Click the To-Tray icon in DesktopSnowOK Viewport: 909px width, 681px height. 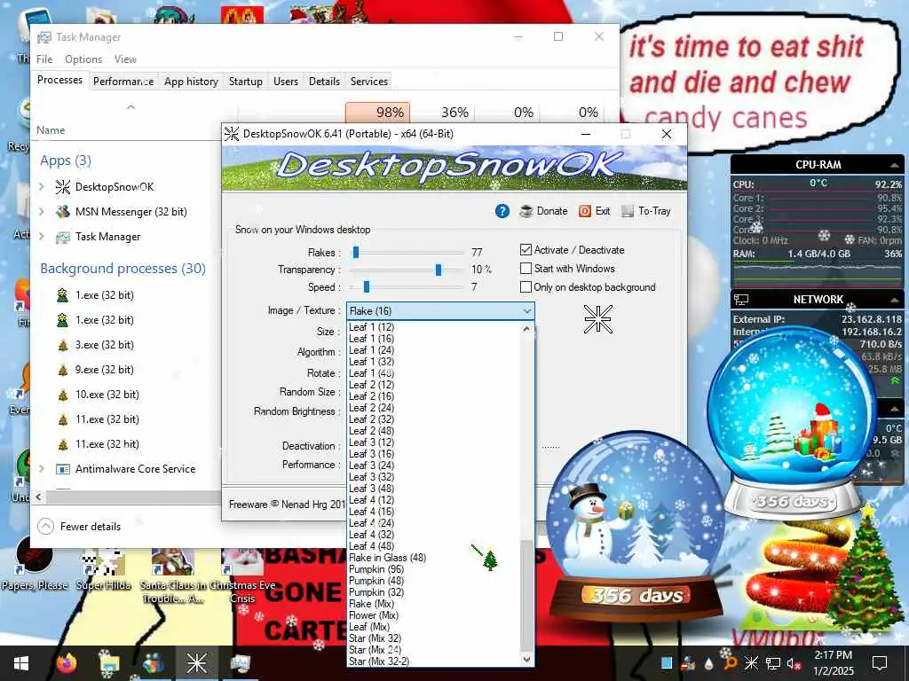pyautogui.click(x=628, y=211)
